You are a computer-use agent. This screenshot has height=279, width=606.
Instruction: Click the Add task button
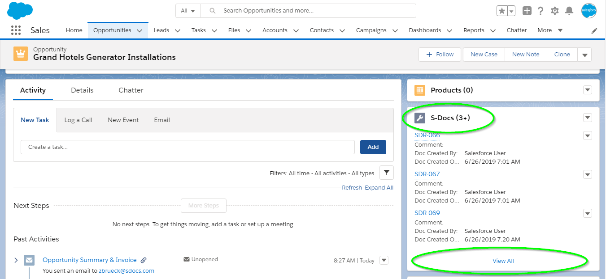(x=373, y=147)
